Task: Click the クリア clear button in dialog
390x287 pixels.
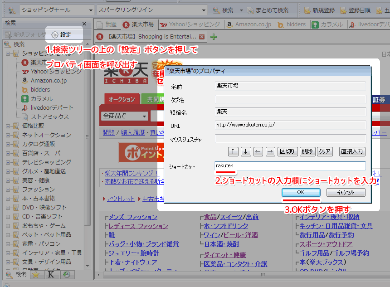Action: pyautogui.click(x=325, y=151)
